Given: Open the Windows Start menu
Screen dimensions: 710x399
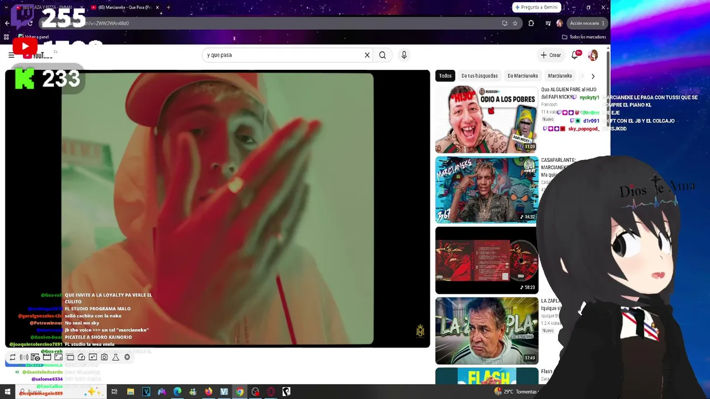Looking at the screenshot, I should point(7,392).
